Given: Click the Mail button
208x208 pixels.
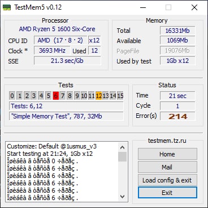Looking at the screenshot, I should click(167, 167).
